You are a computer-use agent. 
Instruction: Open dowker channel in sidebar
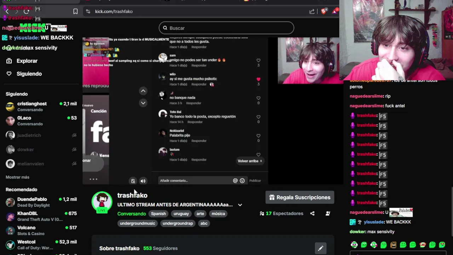[41, 149]
